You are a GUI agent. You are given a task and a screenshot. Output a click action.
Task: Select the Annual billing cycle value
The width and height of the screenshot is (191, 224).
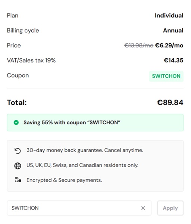click(x=173, y=31)
